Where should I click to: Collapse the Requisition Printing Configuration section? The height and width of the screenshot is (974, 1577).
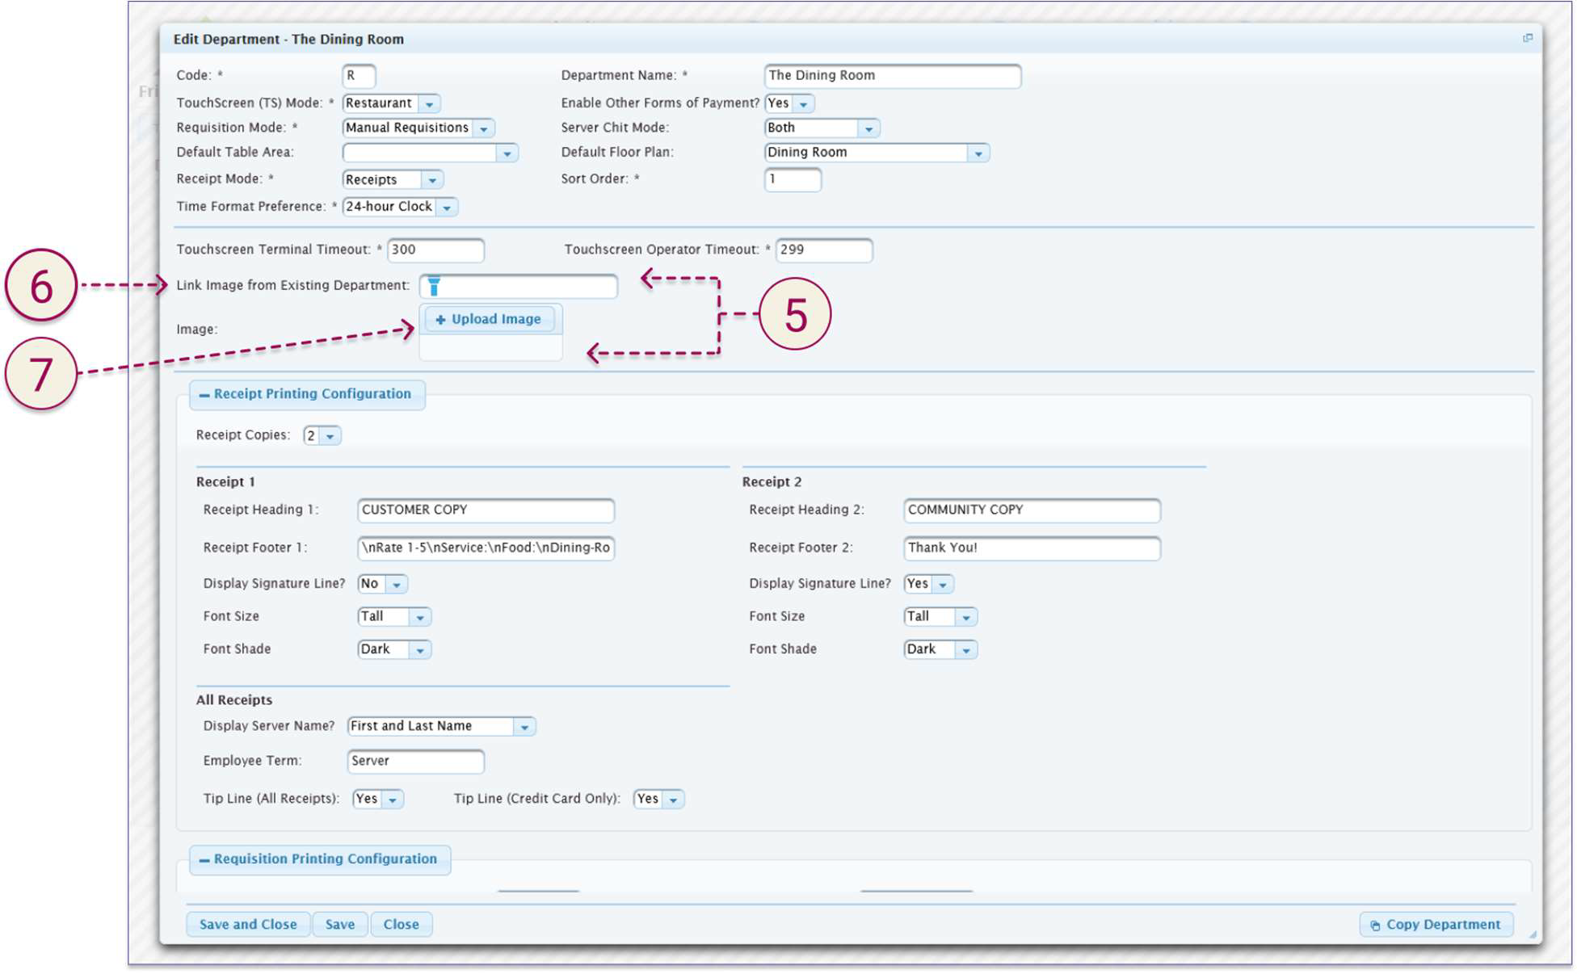point(204,860)
